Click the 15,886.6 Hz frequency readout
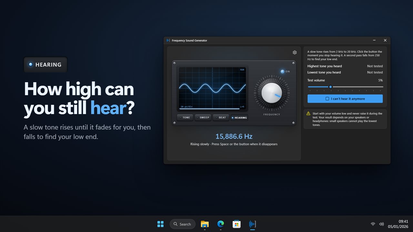This screenshot has width=413, height=232. point(234,136)
